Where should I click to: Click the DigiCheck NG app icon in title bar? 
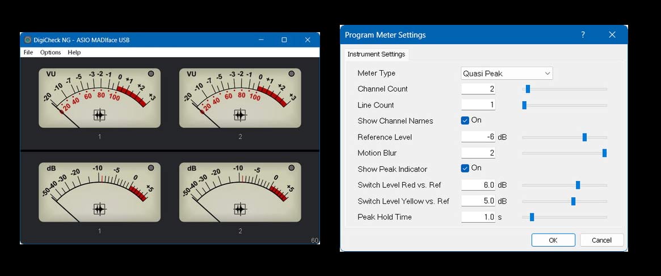(x=27, y=40)
